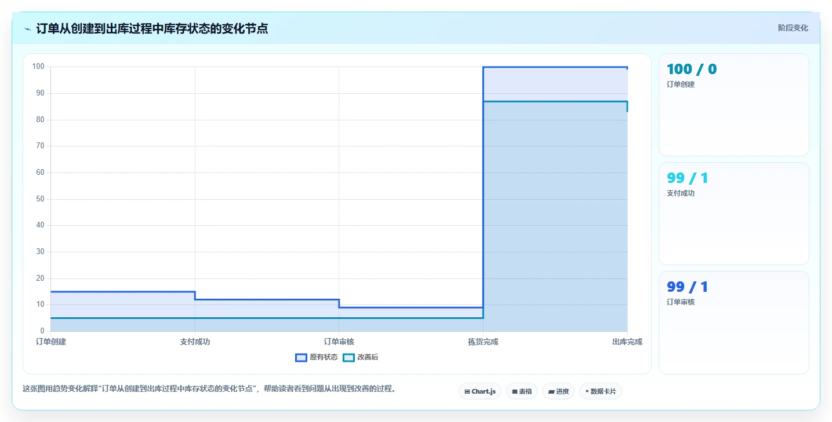Click the "100 / 0" value text
This screenshot has height=422, width=832.
pyautogui.click(x=692, y=69)
